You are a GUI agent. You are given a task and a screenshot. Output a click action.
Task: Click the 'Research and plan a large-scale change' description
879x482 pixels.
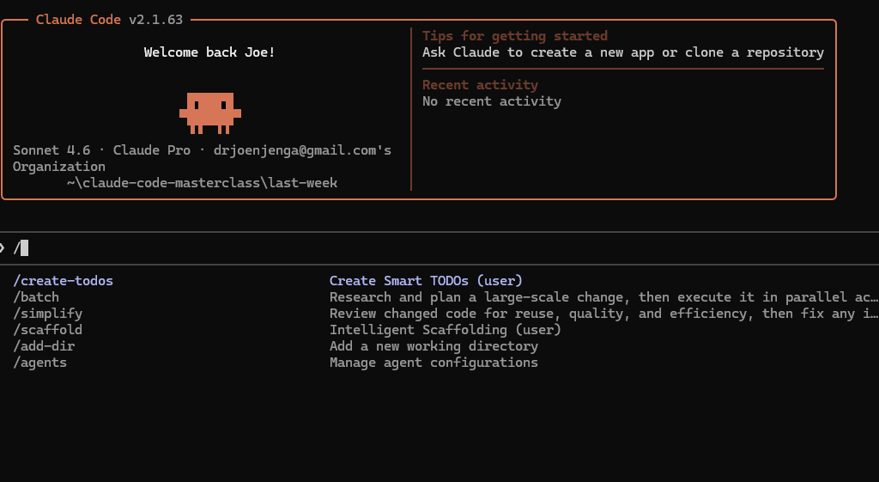[x=603, y=296]
